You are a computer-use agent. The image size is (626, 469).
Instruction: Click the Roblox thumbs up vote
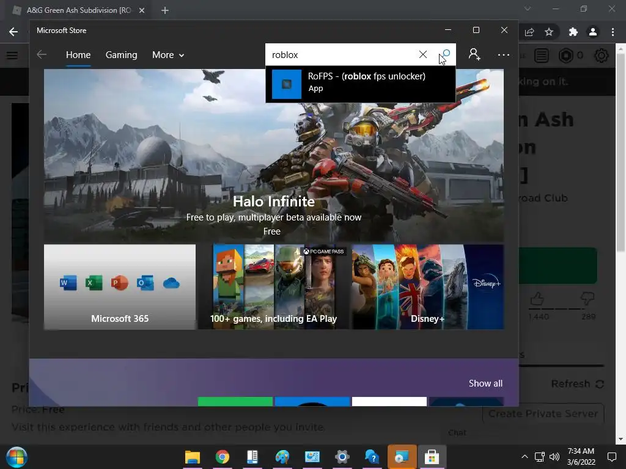(537, 298)
